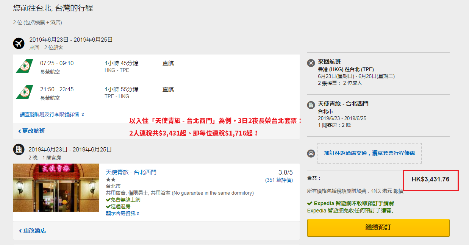Viewport: 469px width, 245px height.
Task: Click EVA Air logo for the 21:50 flight
Action: (x=25, y=92)
